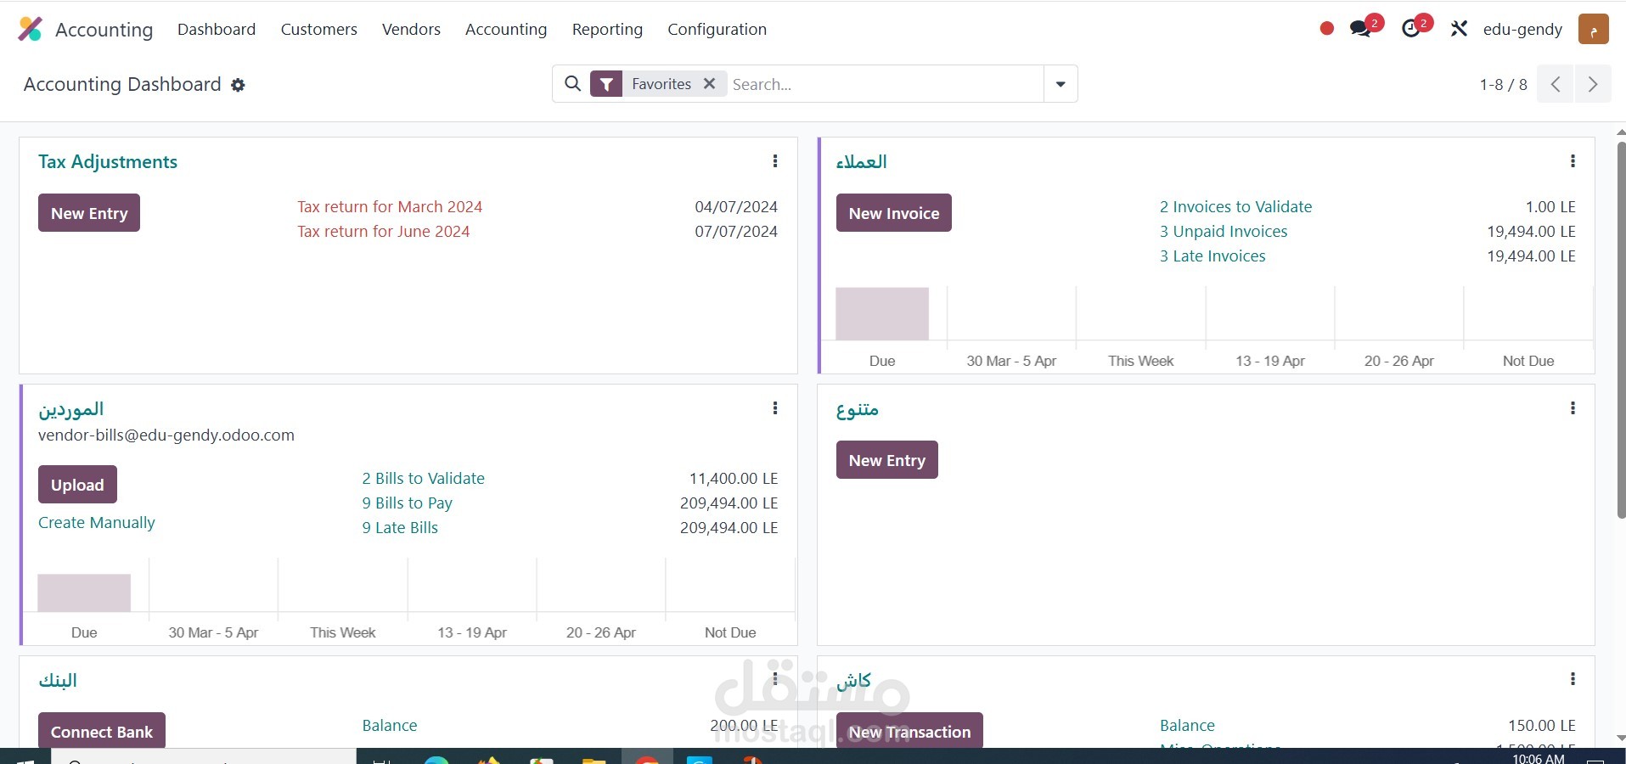The height and width of the screenshot is (764, 1626).
Task: Click the Connect Bank button
Action: (x=102, y=731)
